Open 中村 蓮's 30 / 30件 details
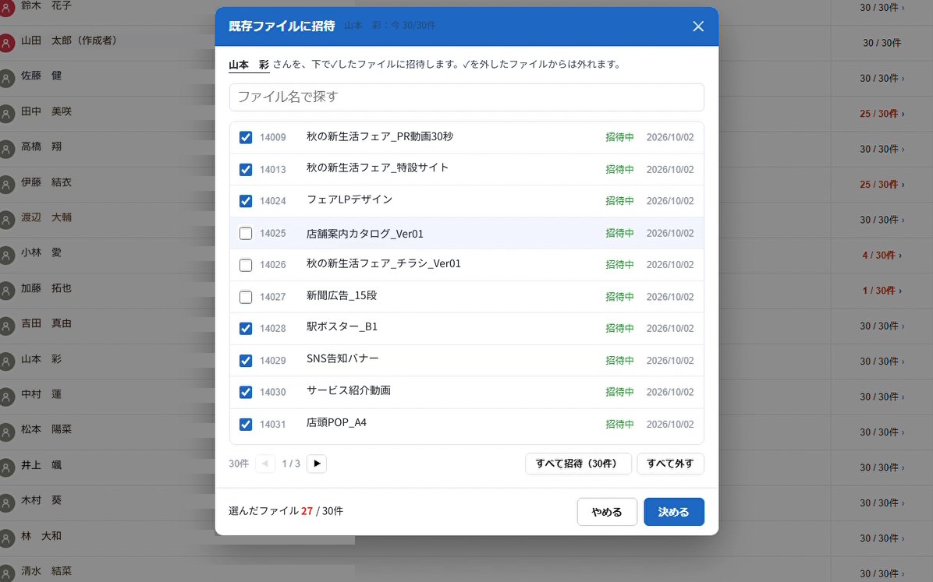The width and height of the screenshot is (933, 582). click(x=882, y=397)
